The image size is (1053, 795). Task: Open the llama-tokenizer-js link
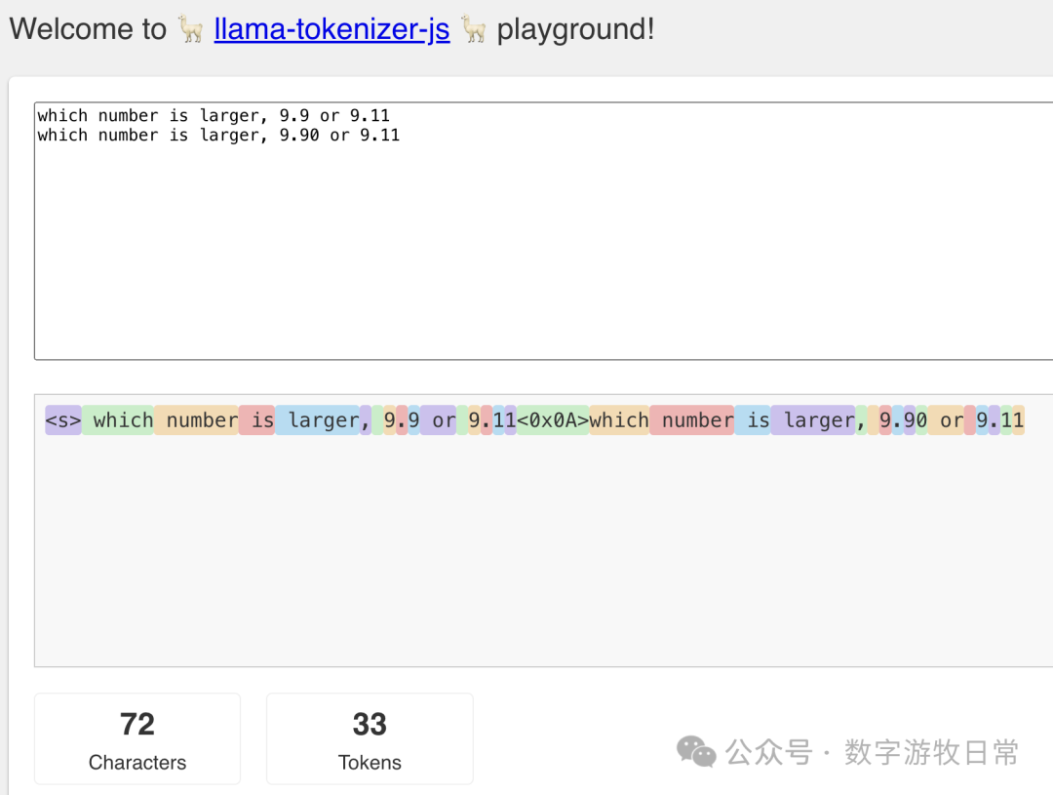coord(331,29)
